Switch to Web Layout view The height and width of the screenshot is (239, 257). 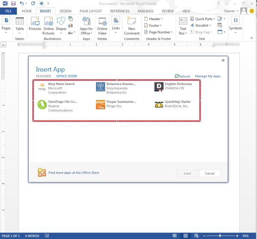(196, 236)
